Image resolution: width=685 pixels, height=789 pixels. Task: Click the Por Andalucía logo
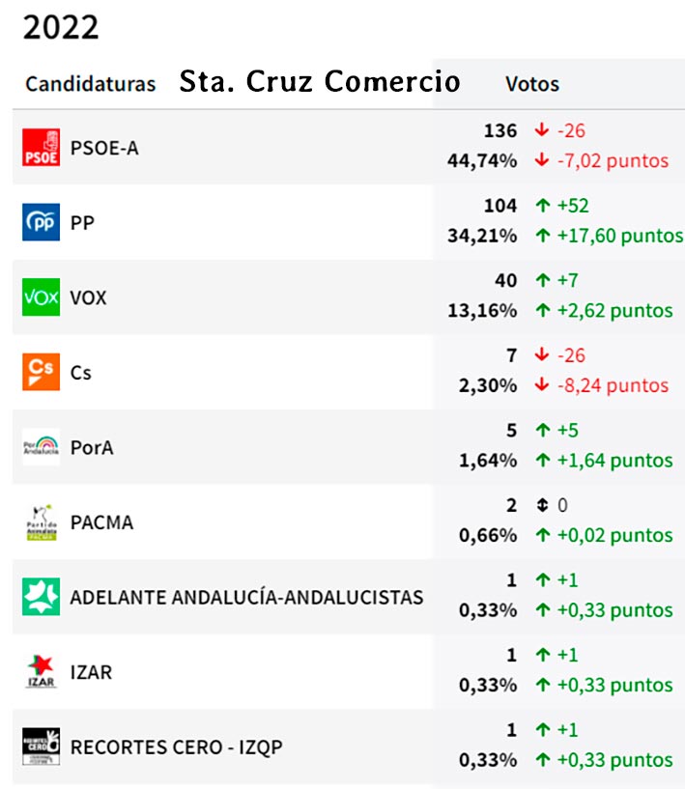click(x=41, y=447)
